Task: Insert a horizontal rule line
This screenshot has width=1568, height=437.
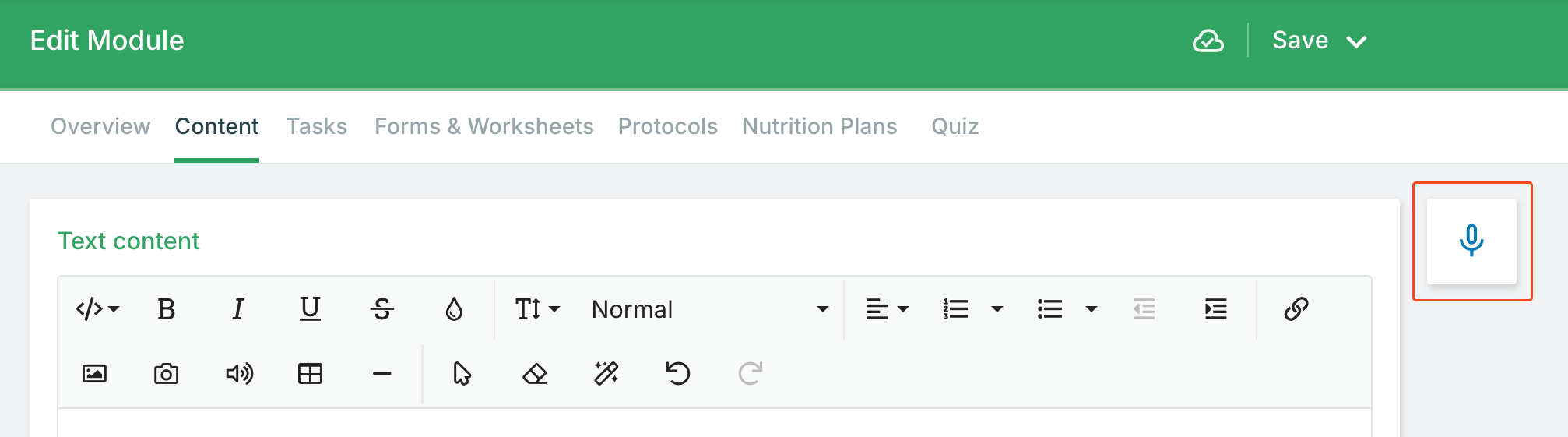Action: (x=381, y=374)
